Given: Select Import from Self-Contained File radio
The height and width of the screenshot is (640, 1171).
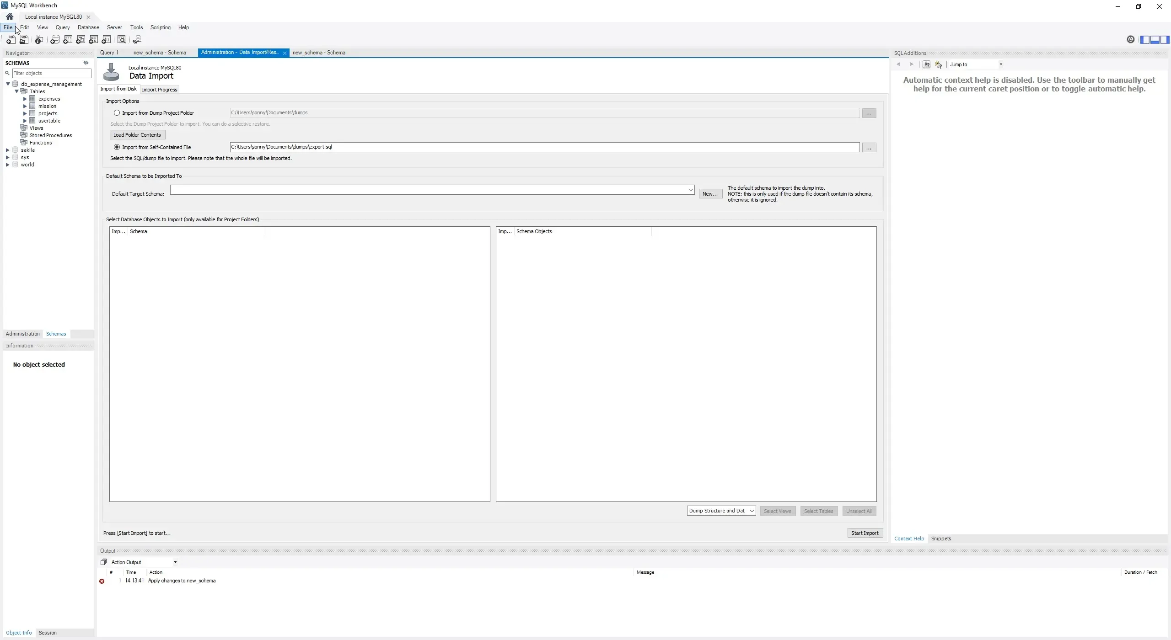Looking at the screenshot, I should (117, 147).
